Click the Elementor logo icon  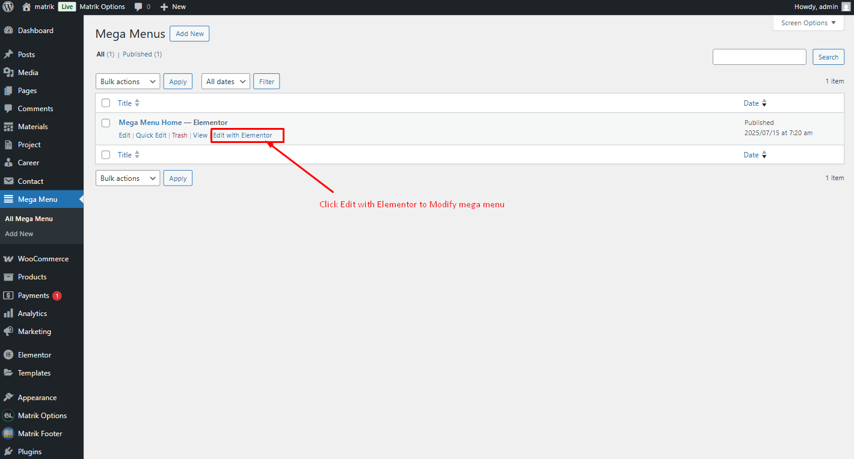click(8, 355)
